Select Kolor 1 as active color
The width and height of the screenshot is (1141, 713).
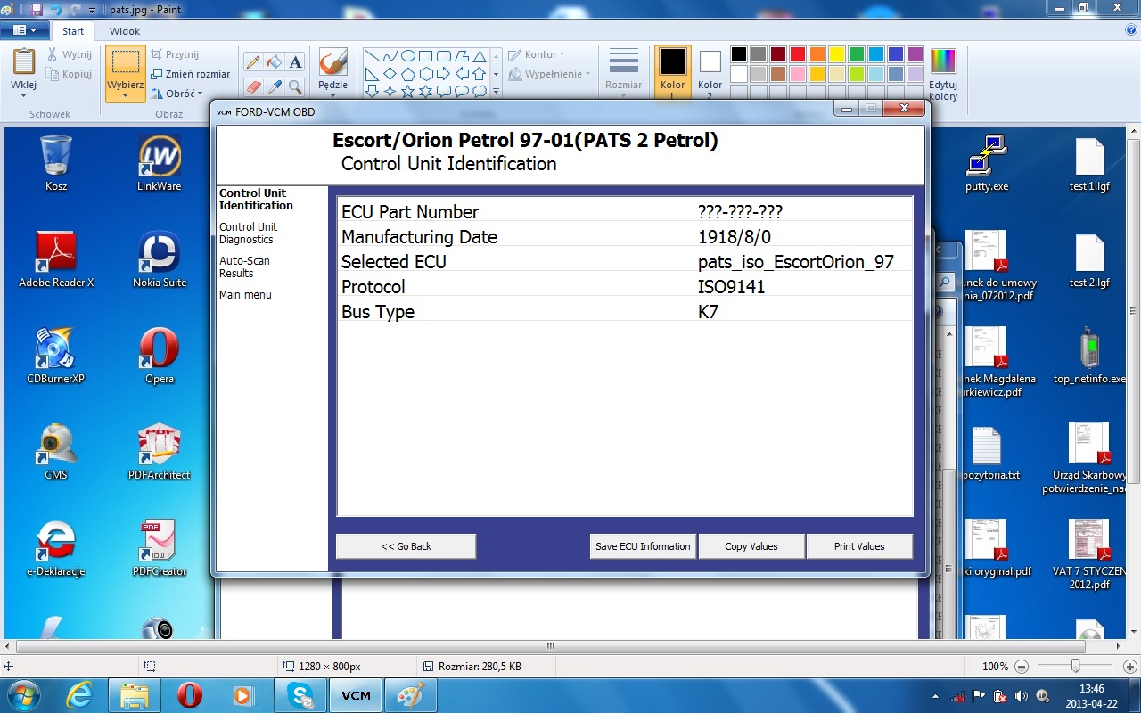672,71
